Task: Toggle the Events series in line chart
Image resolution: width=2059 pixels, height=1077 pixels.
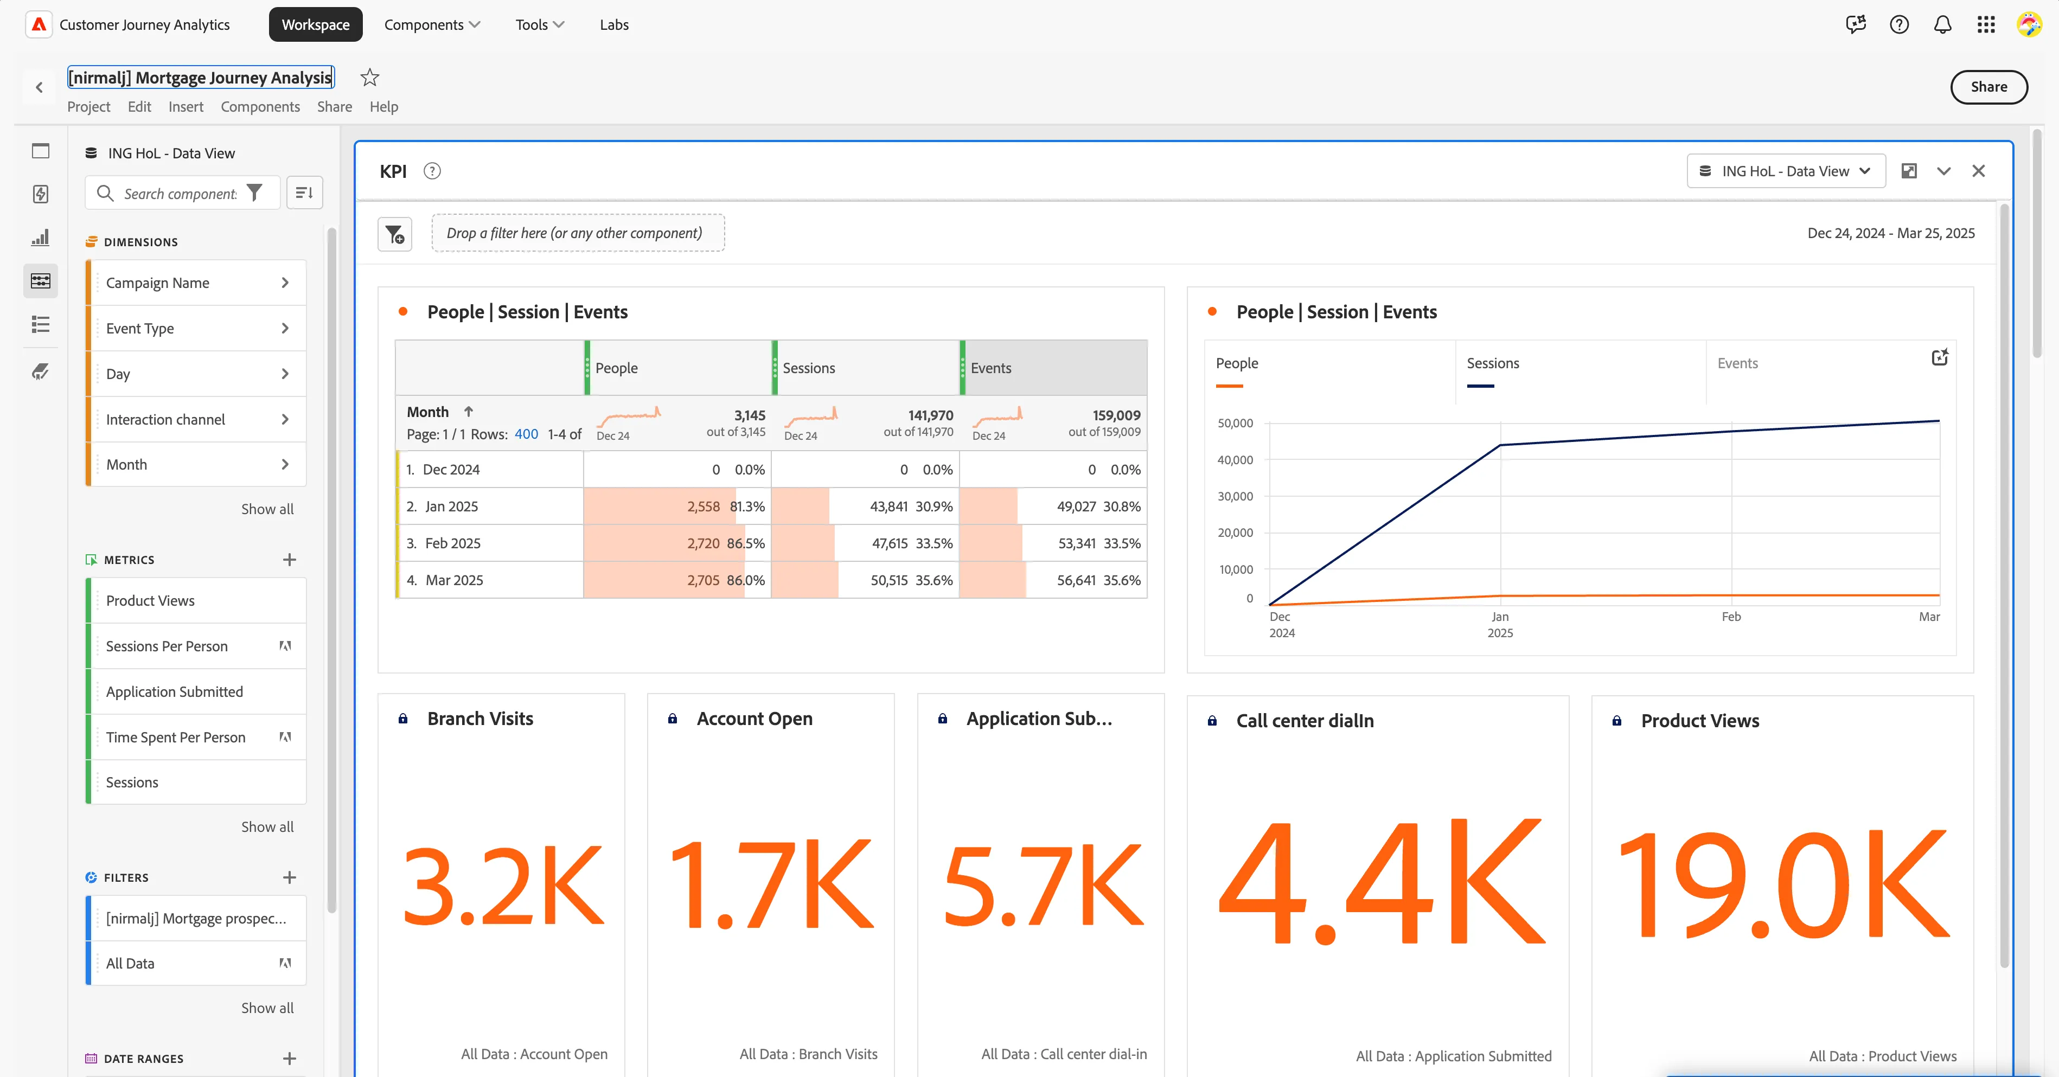Action: coord(1737,363)
